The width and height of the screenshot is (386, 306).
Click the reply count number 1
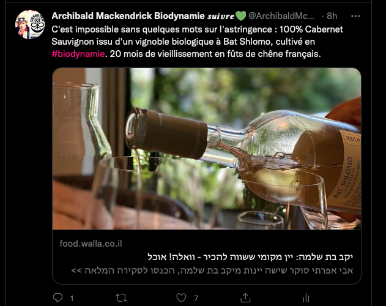click(72, 299)
